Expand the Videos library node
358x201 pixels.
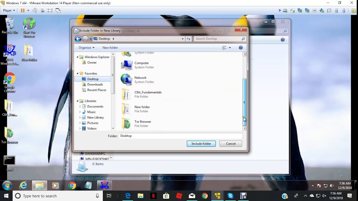[x=80, y=128]
